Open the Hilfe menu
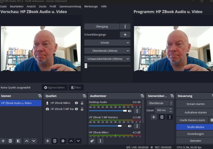 point(104,6)
